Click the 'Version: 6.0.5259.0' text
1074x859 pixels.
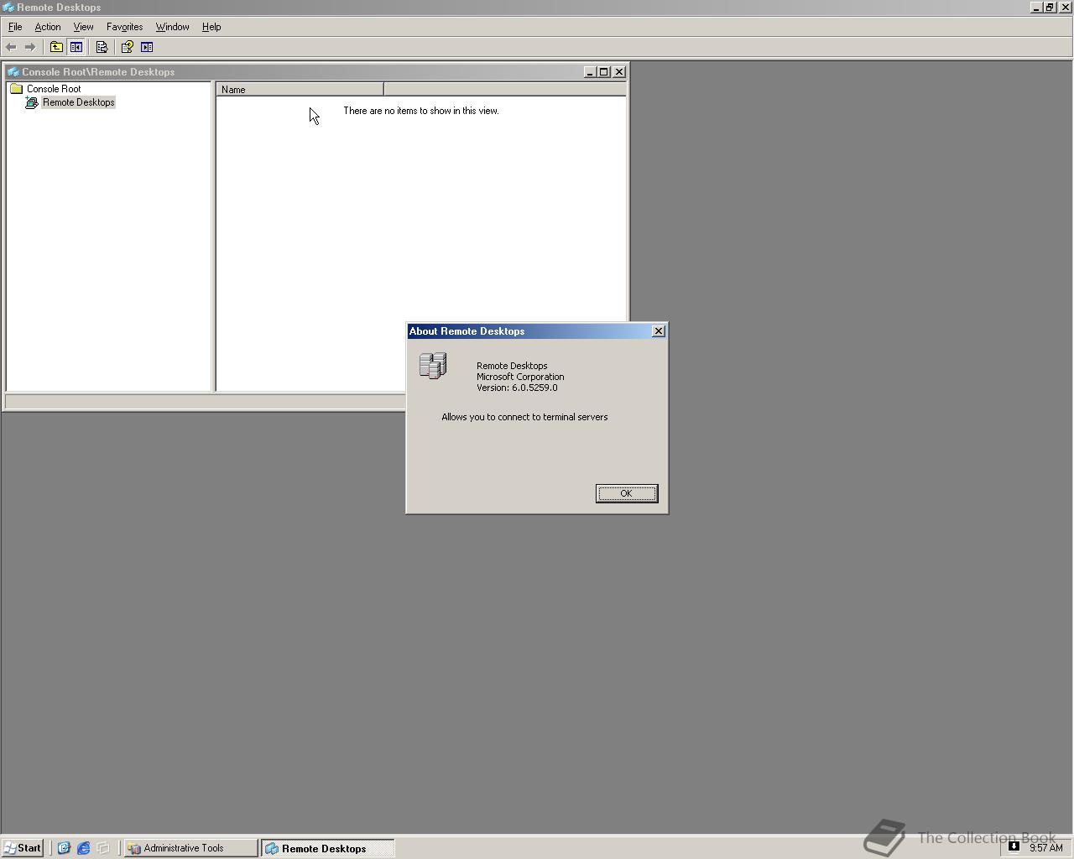pos(517,388)
